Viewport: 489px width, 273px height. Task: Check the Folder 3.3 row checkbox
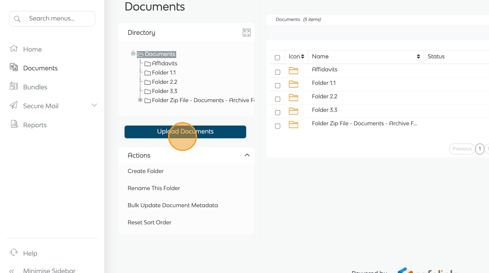(x=278, y=113)
